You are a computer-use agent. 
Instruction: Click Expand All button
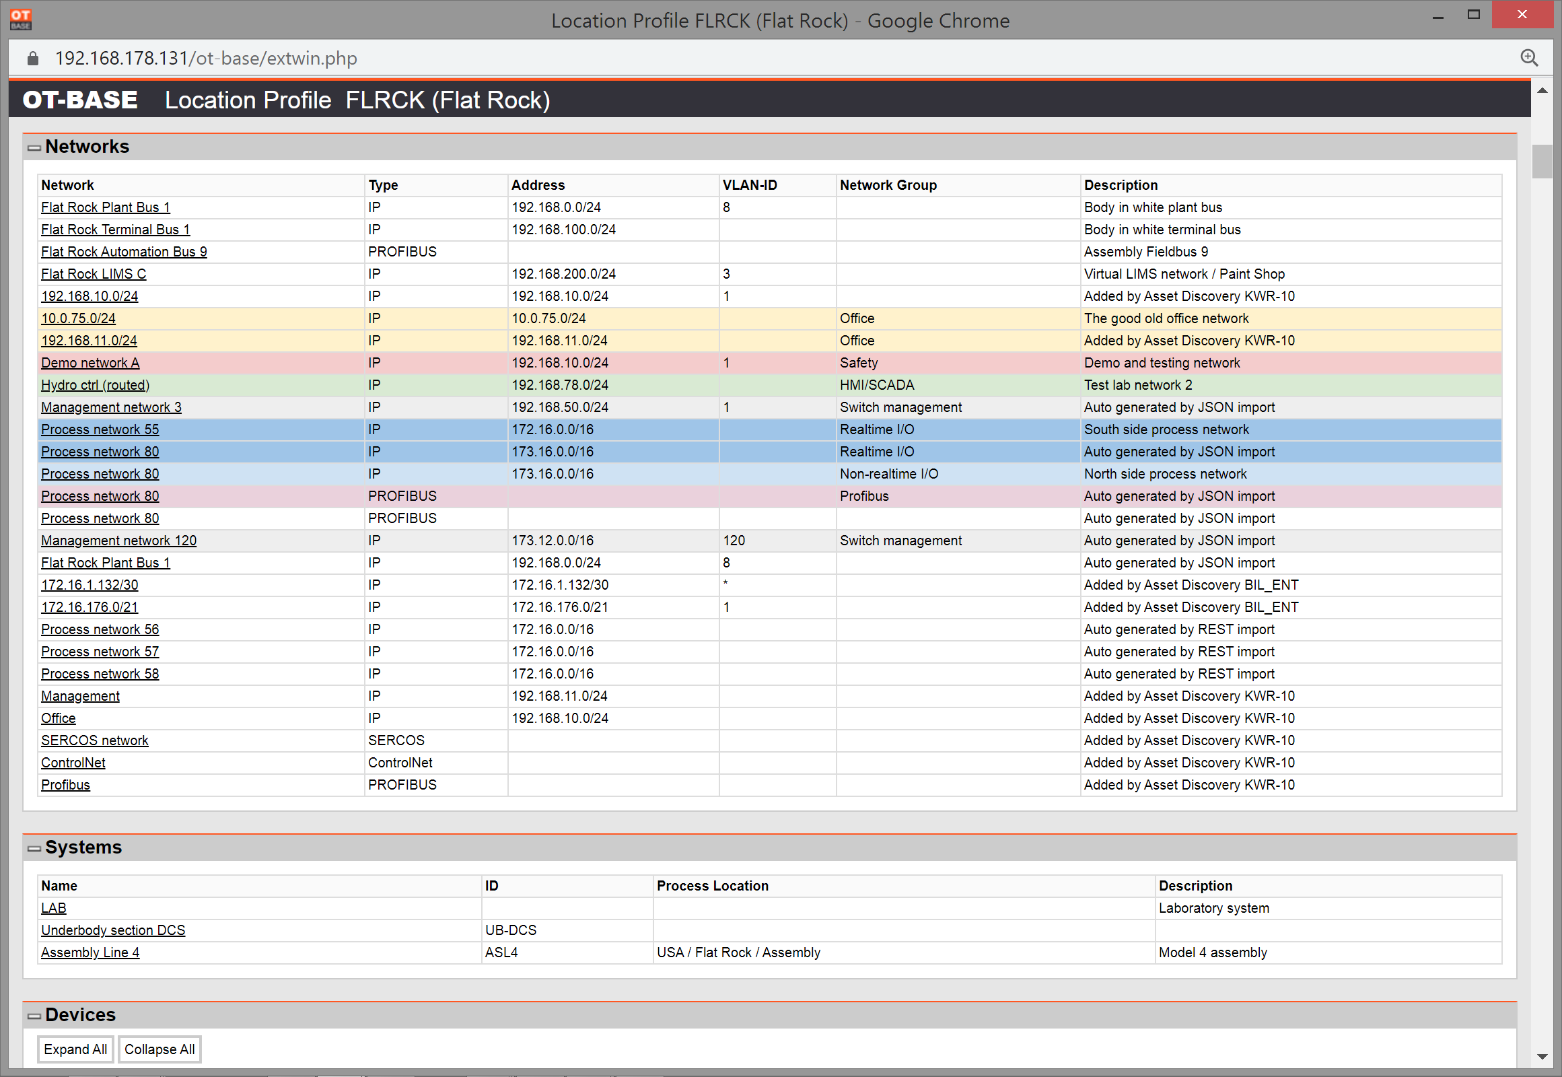pos(75,1049)
